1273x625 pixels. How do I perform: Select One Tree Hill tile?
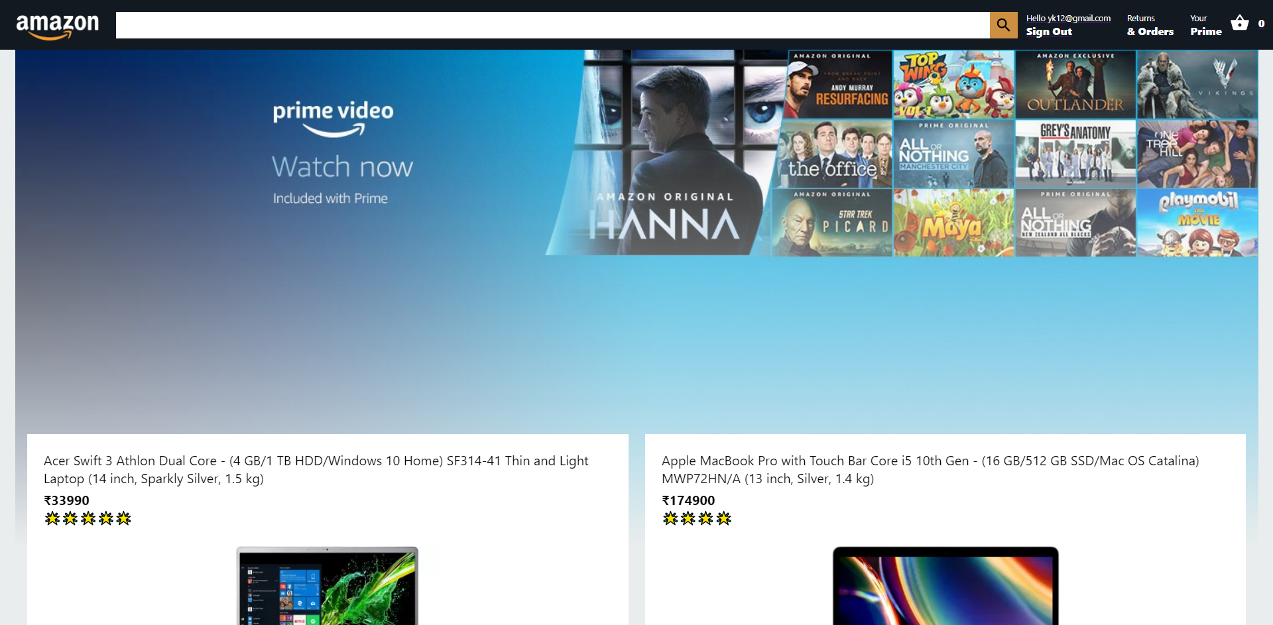(x=1197, y=154)
